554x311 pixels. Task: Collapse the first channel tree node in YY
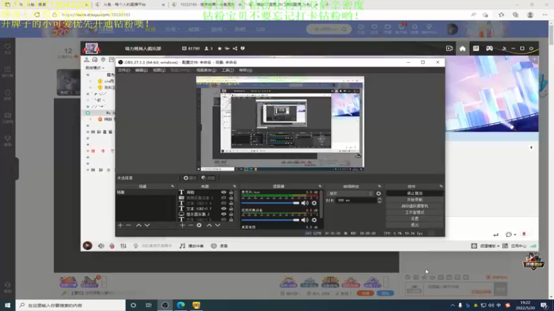pyautogui.click(x=88, y=75)
